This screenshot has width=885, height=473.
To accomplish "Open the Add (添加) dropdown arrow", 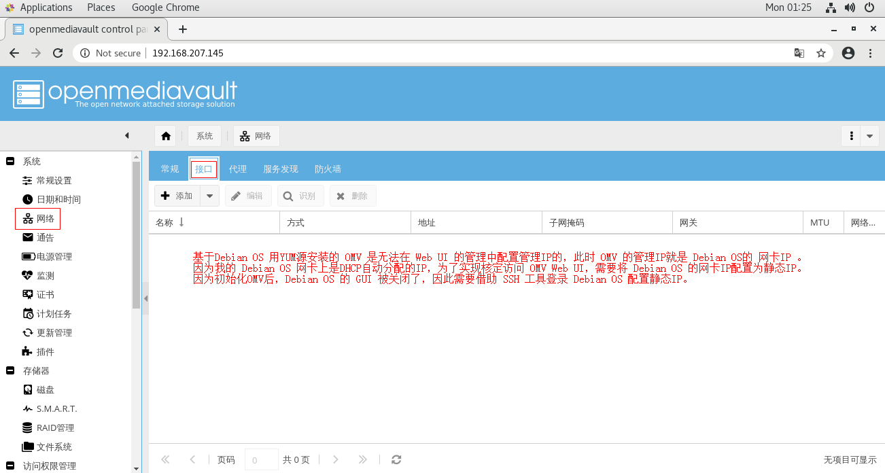I will pos(209,196).
